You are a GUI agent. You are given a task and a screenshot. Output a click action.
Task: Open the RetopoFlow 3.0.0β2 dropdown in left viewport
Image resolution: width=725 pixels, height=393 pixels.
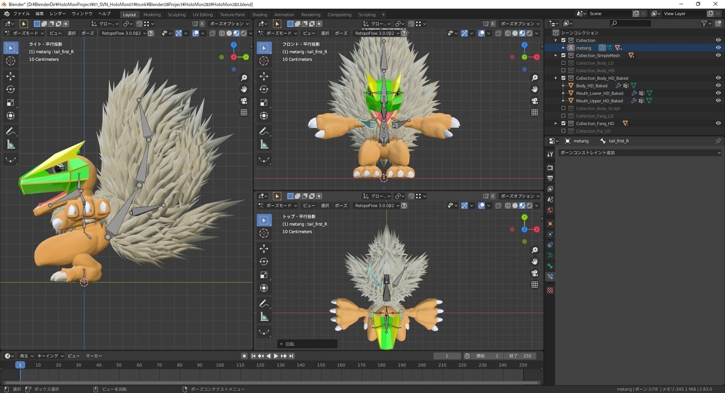123,33
